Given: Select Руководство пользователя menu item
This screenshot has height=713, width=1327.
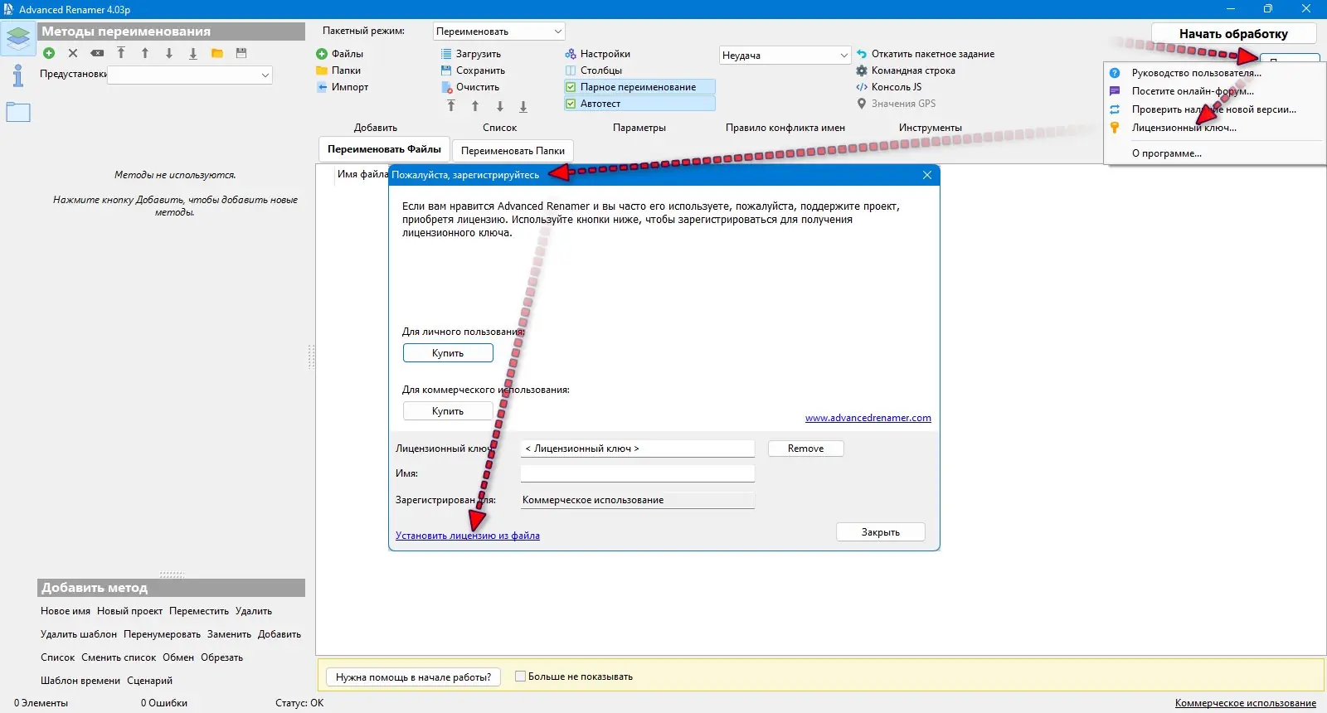Looking at the screenshot, I should pyautogui.click(x=1196, y=73).
